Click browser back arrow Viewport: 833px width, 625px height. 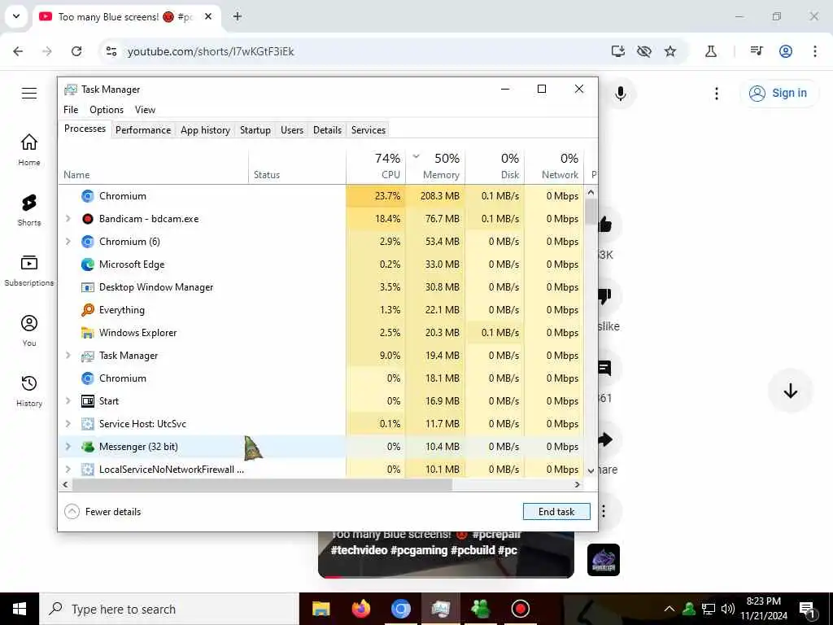[x=18, y=51]
